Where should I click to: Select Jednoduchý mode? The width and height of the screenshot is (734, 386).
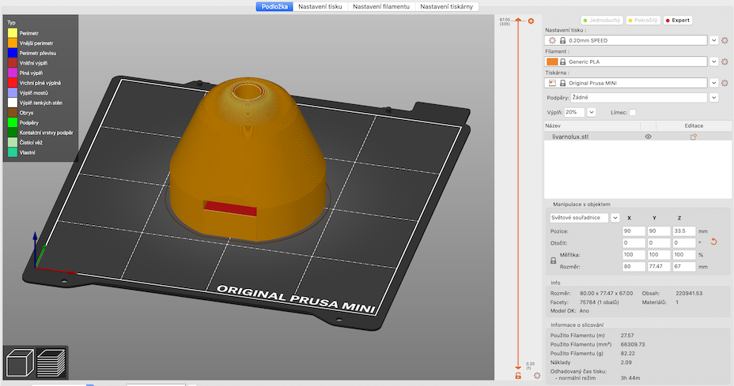tap(602, 21)
